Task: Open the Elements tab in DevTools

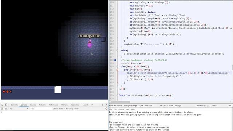Action: [x=14, y=105]
